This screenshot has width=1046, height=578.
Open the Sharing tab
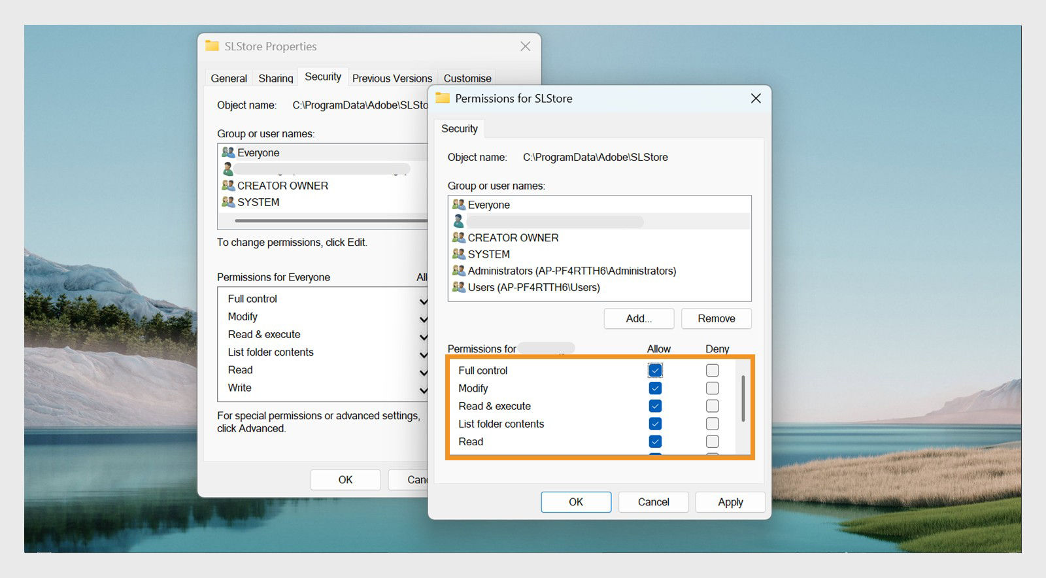point(276,78)
